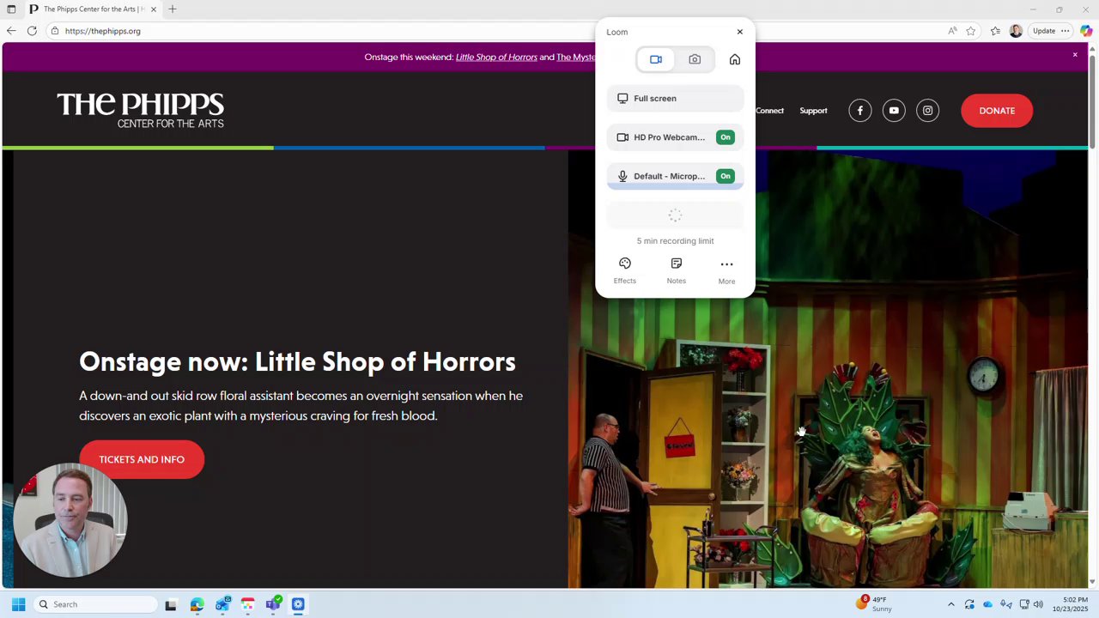Open the browser profile avatar
The image size is (1099, 618).
(x=1016, y=31)
